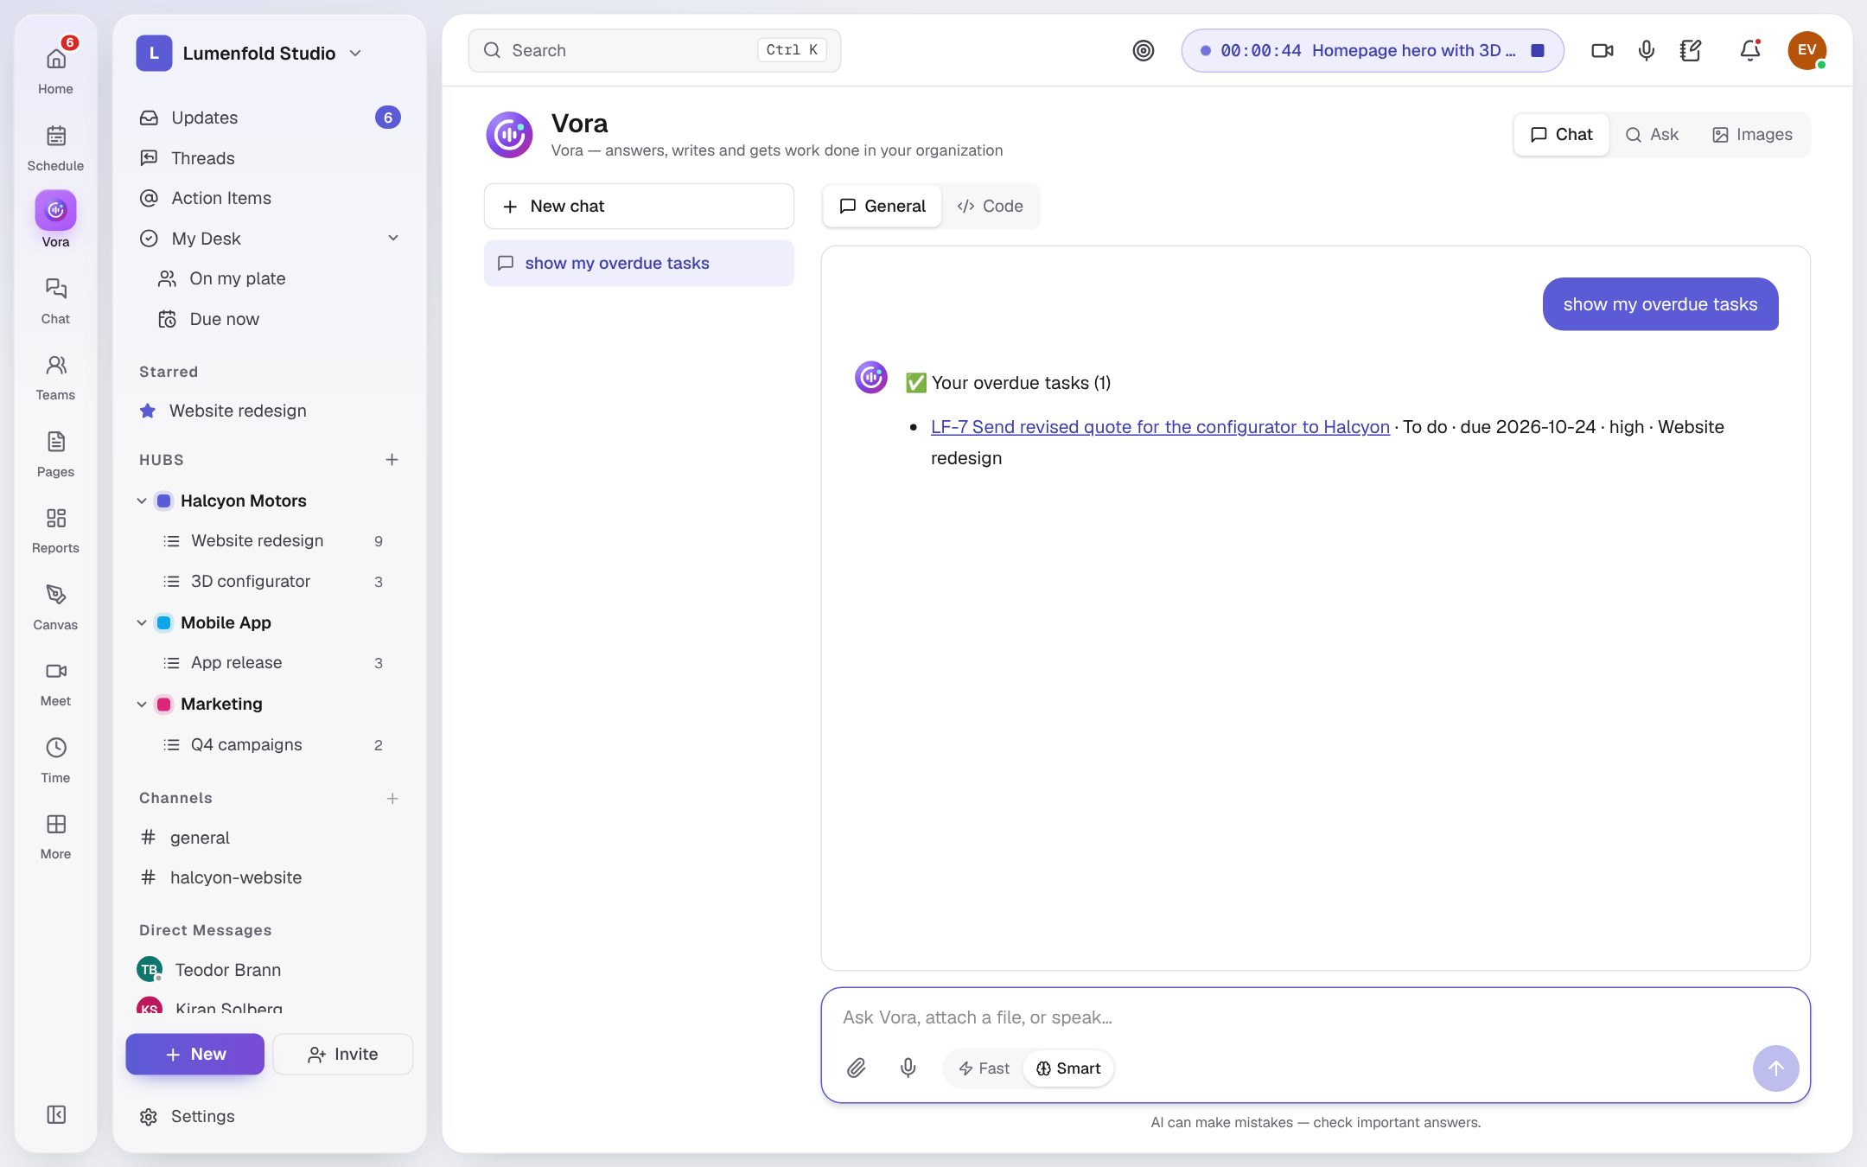Open the Canvas section in the sidebar
The height and width of the screenshot is (1167, 1867).
pyautogui.click(x=55, y=607)
